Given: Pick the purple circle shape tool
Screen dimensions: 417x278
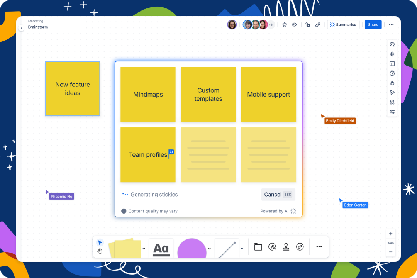Looking at the screenshot, I should [x=192, y=248].
